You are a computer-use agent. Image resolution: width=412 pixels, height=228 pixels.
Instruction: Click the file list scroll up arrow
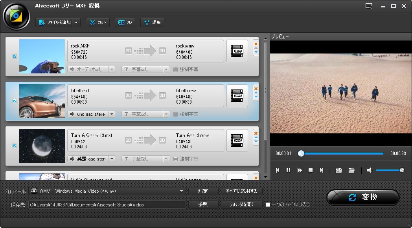point(265,38)
